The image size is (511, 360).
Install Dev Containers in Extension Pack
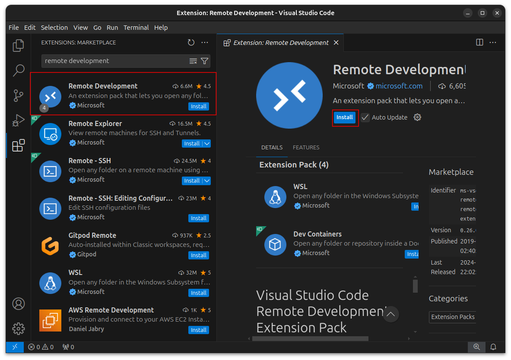pos(412,254)
